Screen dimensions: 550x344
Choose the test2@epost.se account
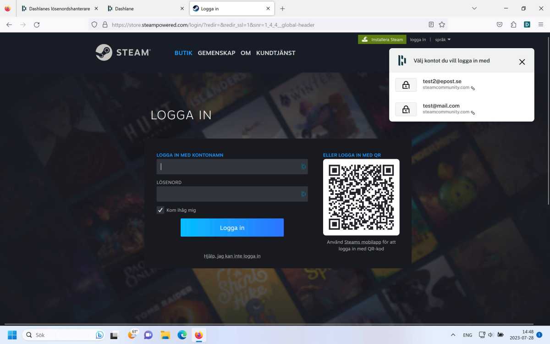(x=462, y=85)
